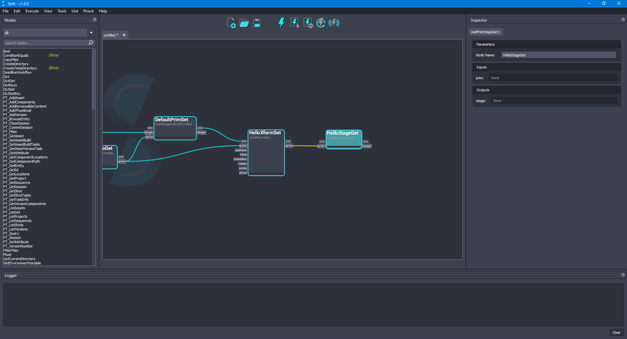Select the UsdPrimStageGet1 entry in Inspector

[x=486, y=32]
